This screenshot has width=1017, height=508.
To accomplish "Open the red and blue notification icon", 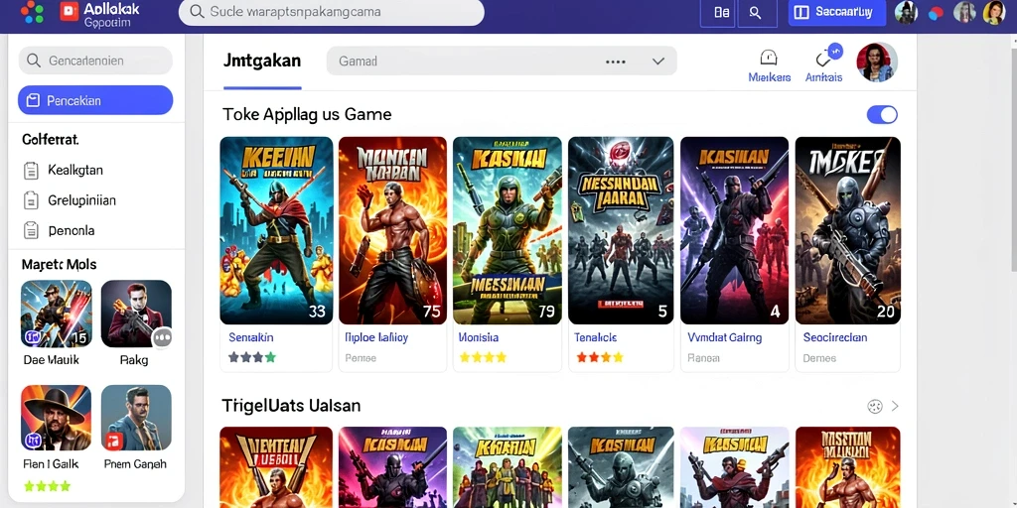I will coord(936,13).
